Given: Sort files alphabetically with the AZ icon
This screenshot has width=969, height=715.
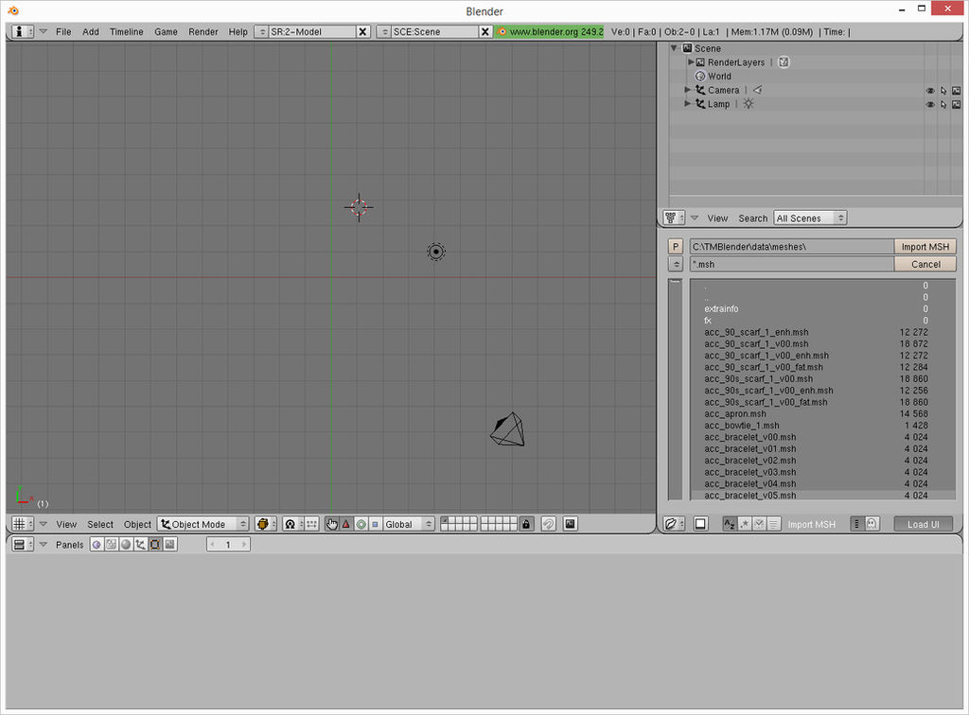Looking at the screenshot, I should 730,524.
